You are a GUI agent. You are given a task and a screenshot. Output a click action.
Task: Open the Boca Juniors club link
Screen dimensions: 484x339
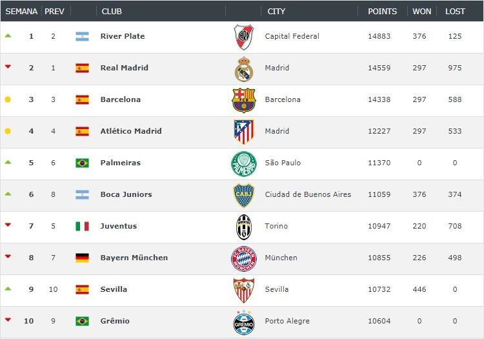pyautogui.click(x=126, y=194)
